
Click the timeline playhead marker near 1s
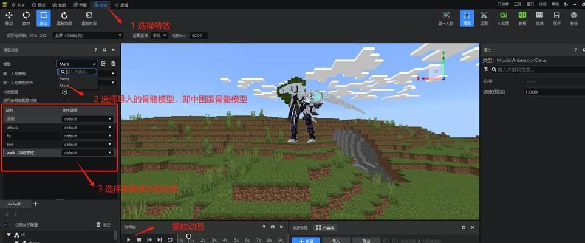coord(188,238)
